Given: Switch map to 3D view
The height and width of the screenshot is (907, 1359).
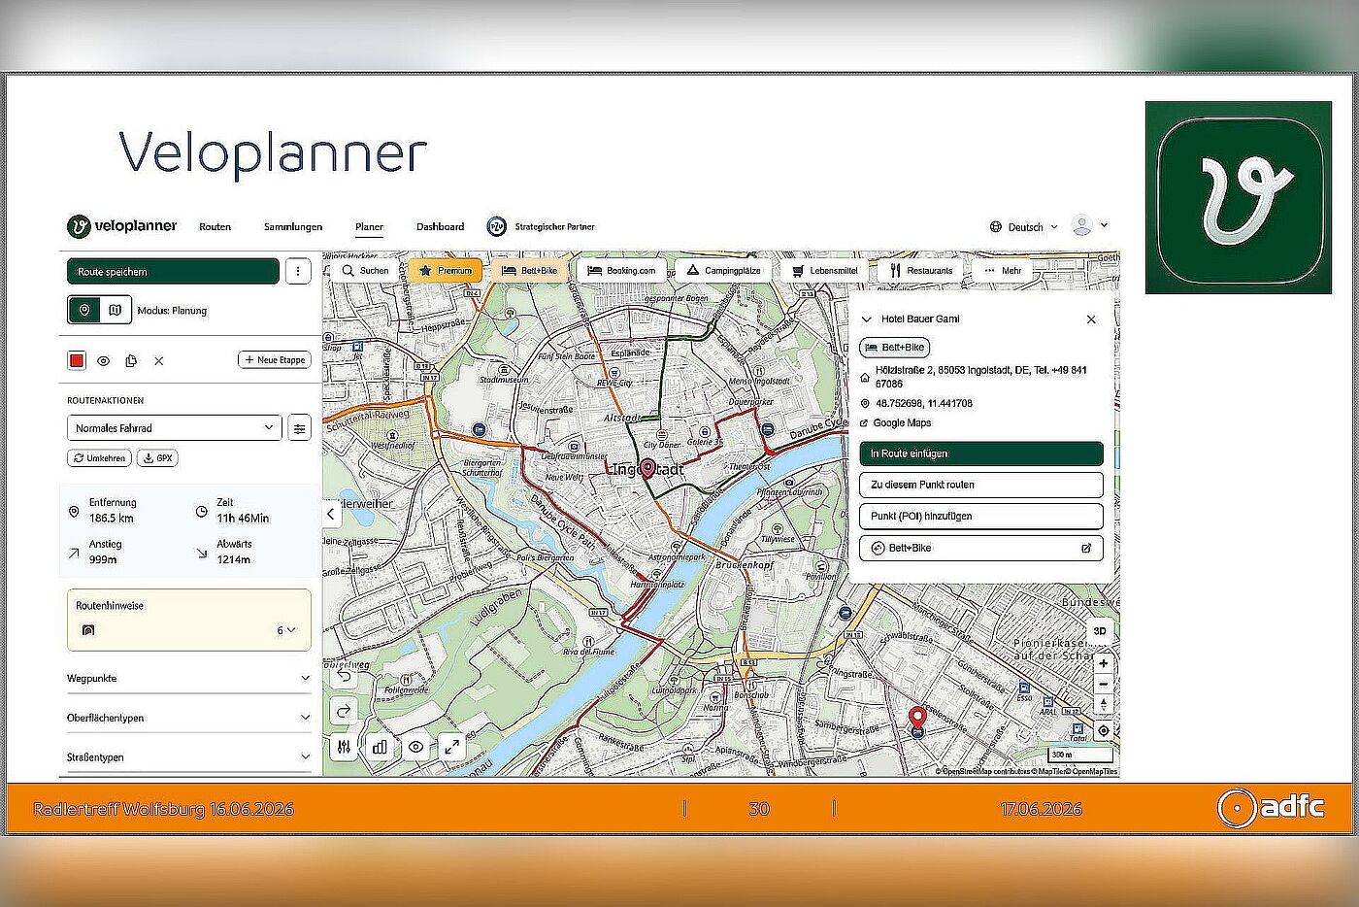Looking at the screenshot, I should pos(1100,630).
